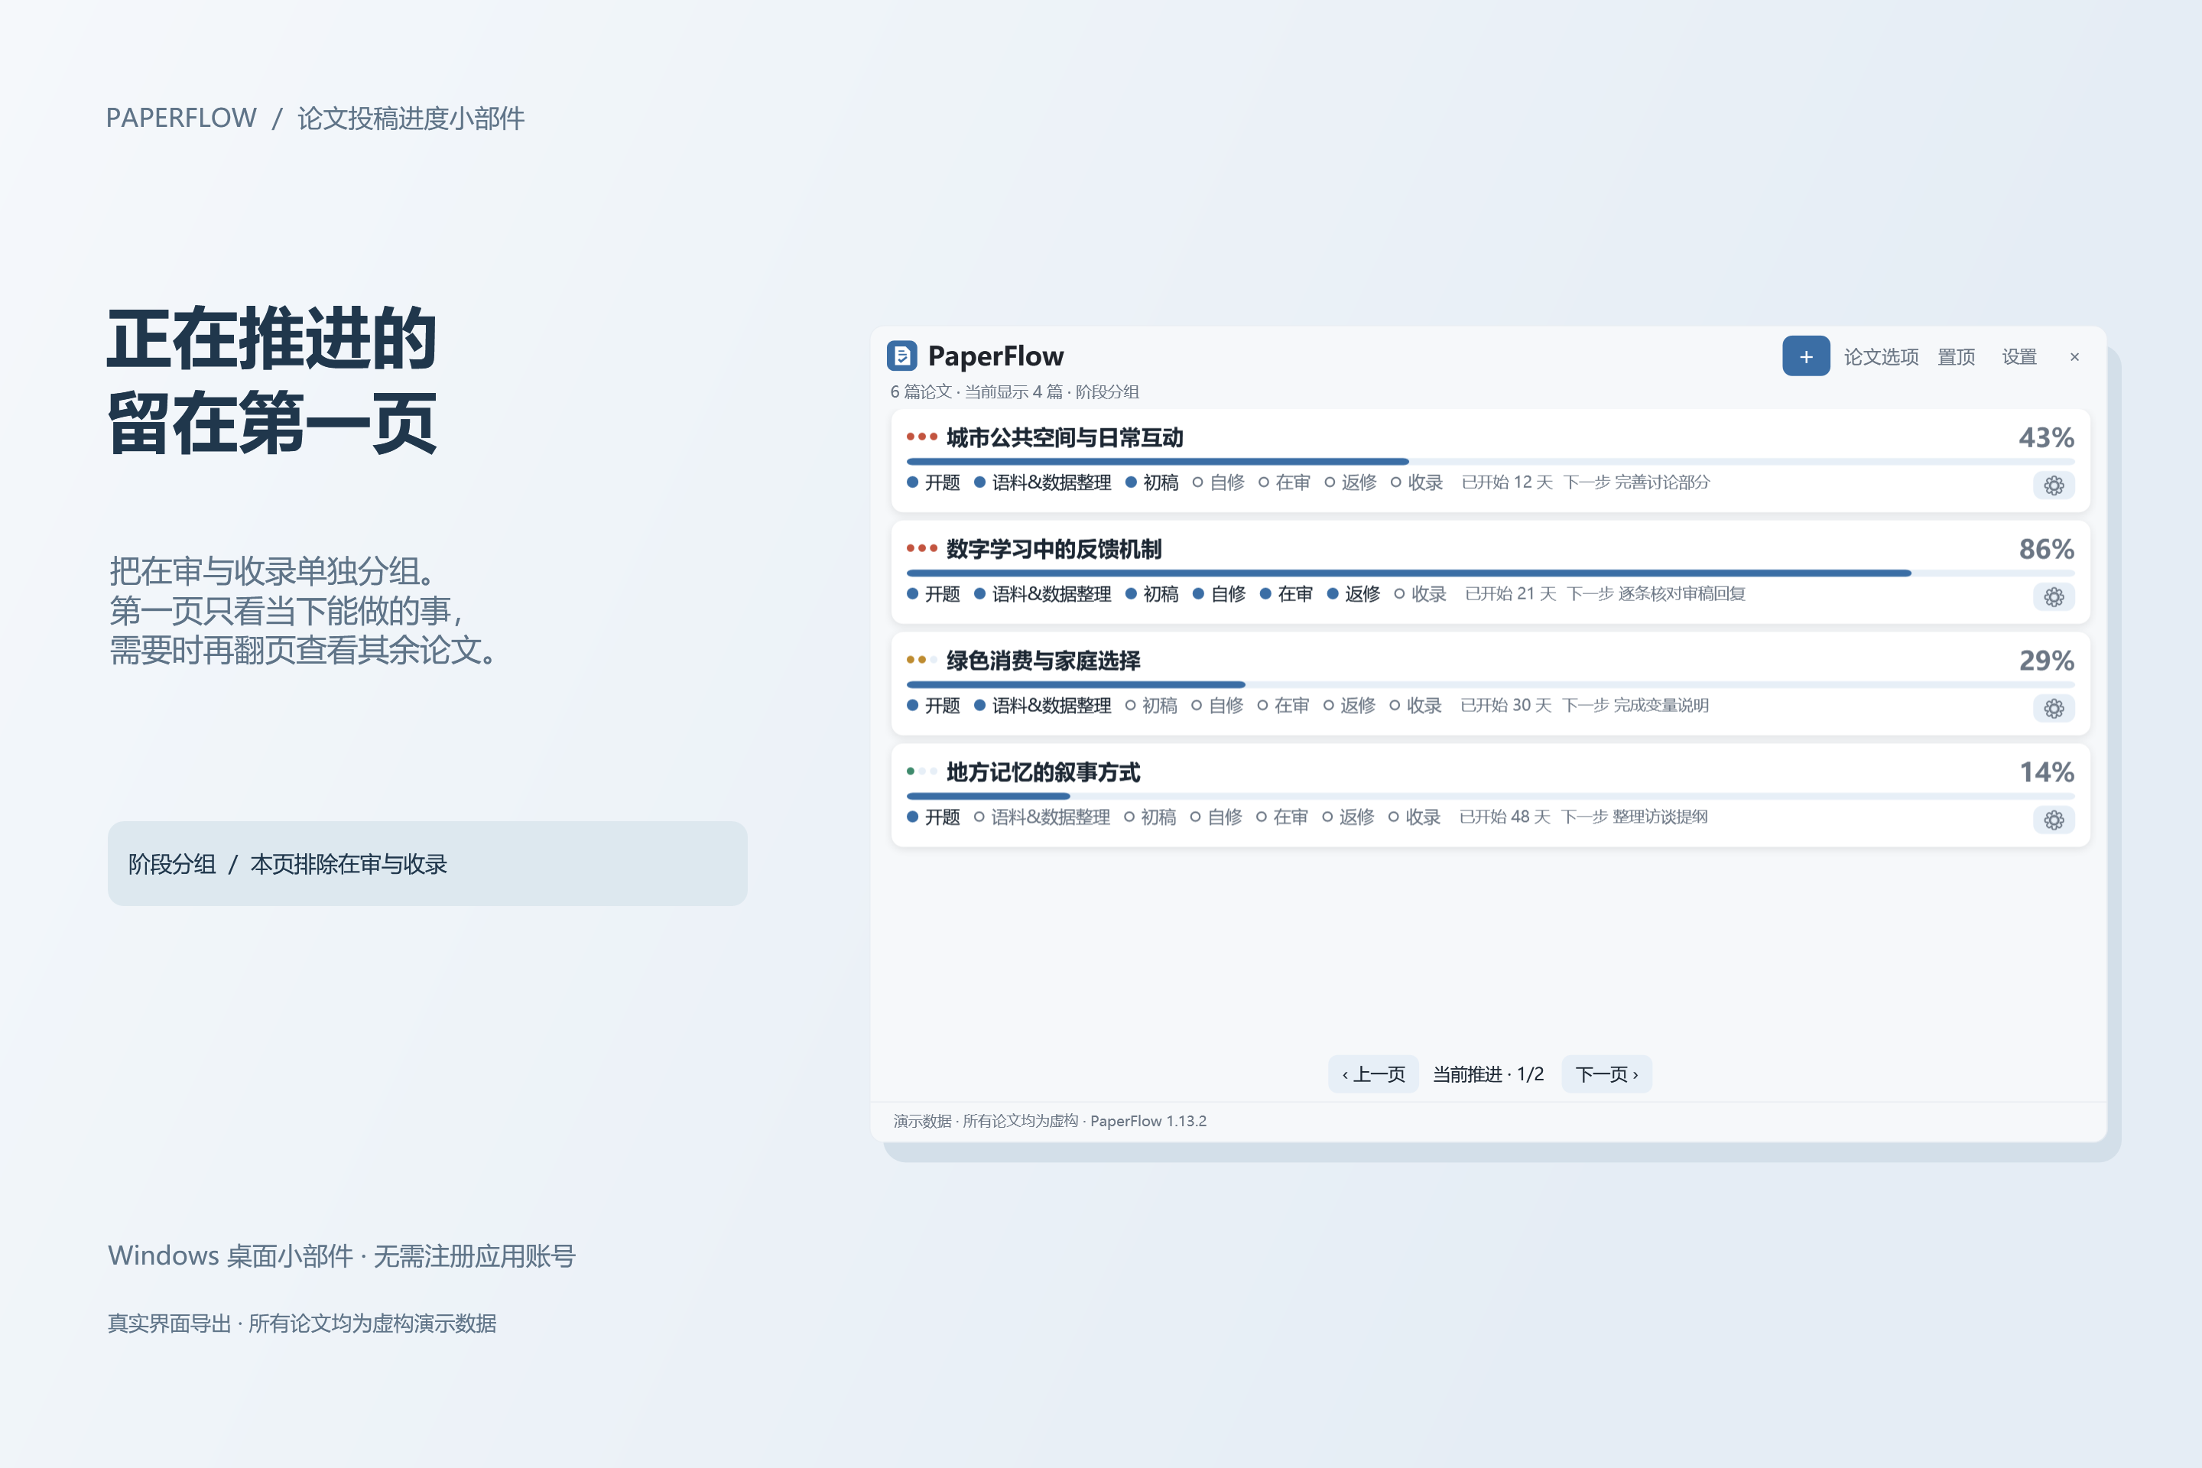Toggle 返修 stage in the 86% paper
This screenshot has height=1468, width=2202.
click(1353, 593)
